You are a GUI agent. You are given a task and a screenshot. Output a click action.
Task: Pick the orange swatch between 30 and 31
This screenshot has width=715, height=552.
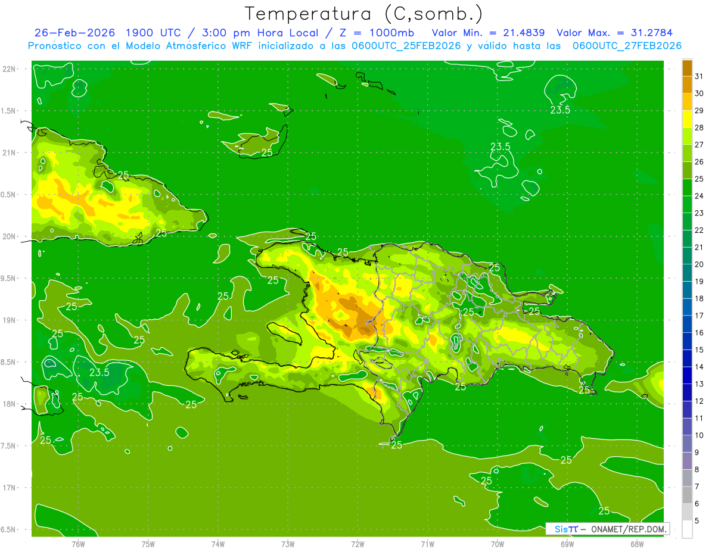pos(687,85)
